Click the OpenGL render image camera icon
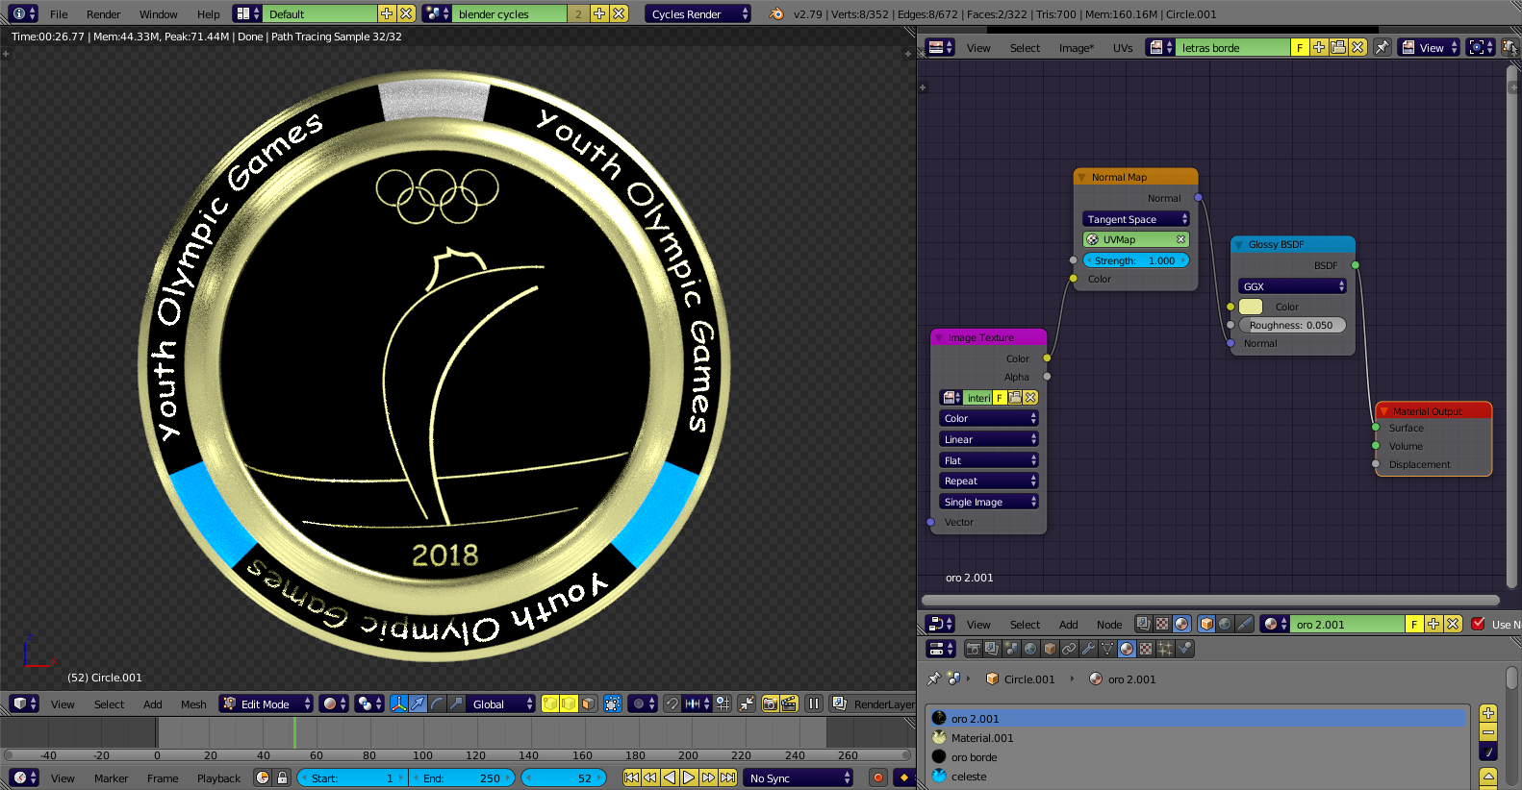 coord(770,704)
